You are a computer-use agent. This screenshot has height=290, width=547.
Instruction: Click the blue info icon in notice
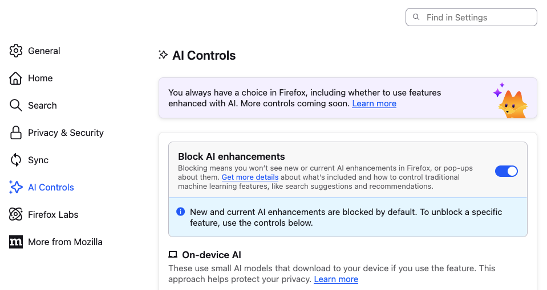coord(181,212)
